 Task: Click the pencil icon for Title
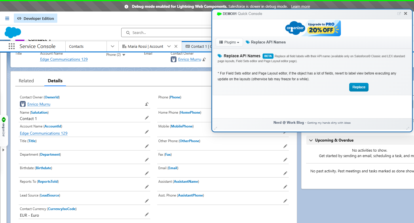[147, 146]
